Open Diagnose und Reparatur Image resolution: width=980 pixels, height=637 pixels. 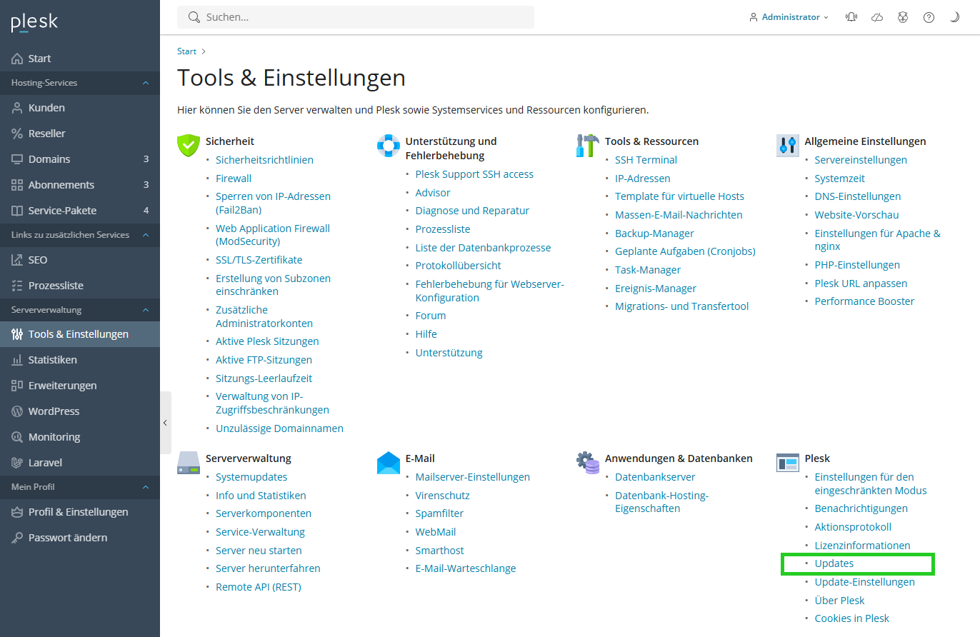[x=472, y=211]
